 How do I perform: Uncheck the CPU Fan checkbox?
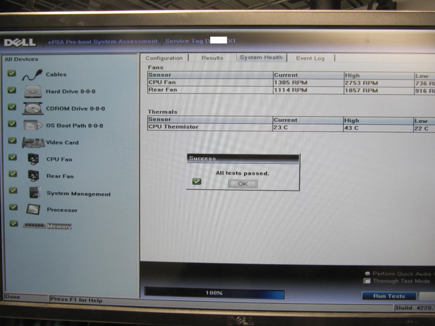point(12,157)
